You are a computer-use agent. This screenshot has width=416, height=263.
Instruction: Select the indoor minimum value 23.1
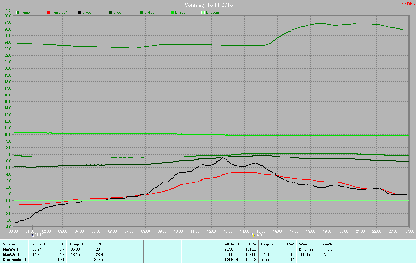click(x=99, y=249)
